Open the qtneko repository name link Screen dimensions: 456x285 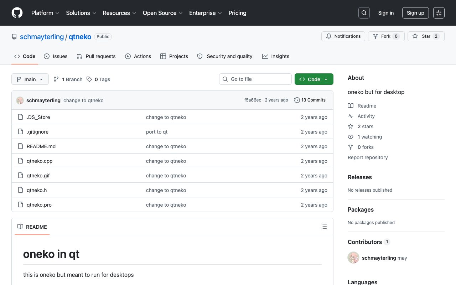click(x=80, y=37)
